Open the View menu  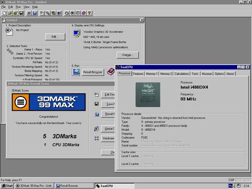tap(26, 7)
